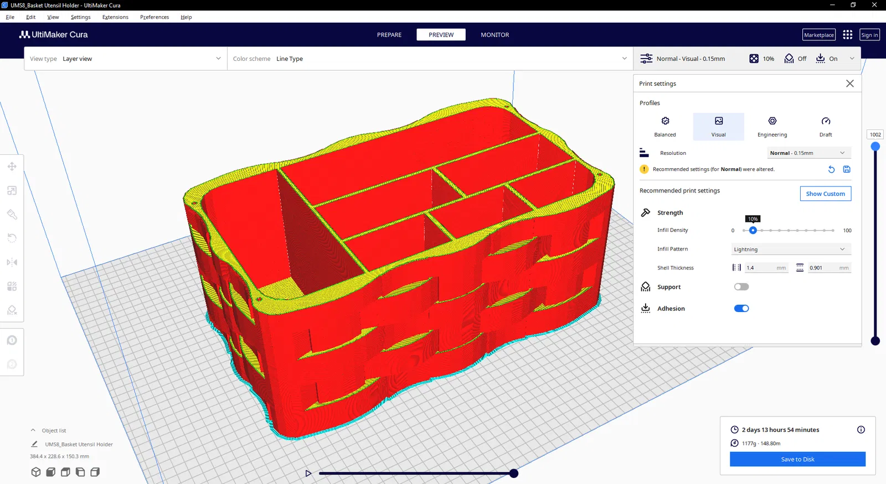
Task: Open the Preferences menu
Action: click(x=154, y=17)
